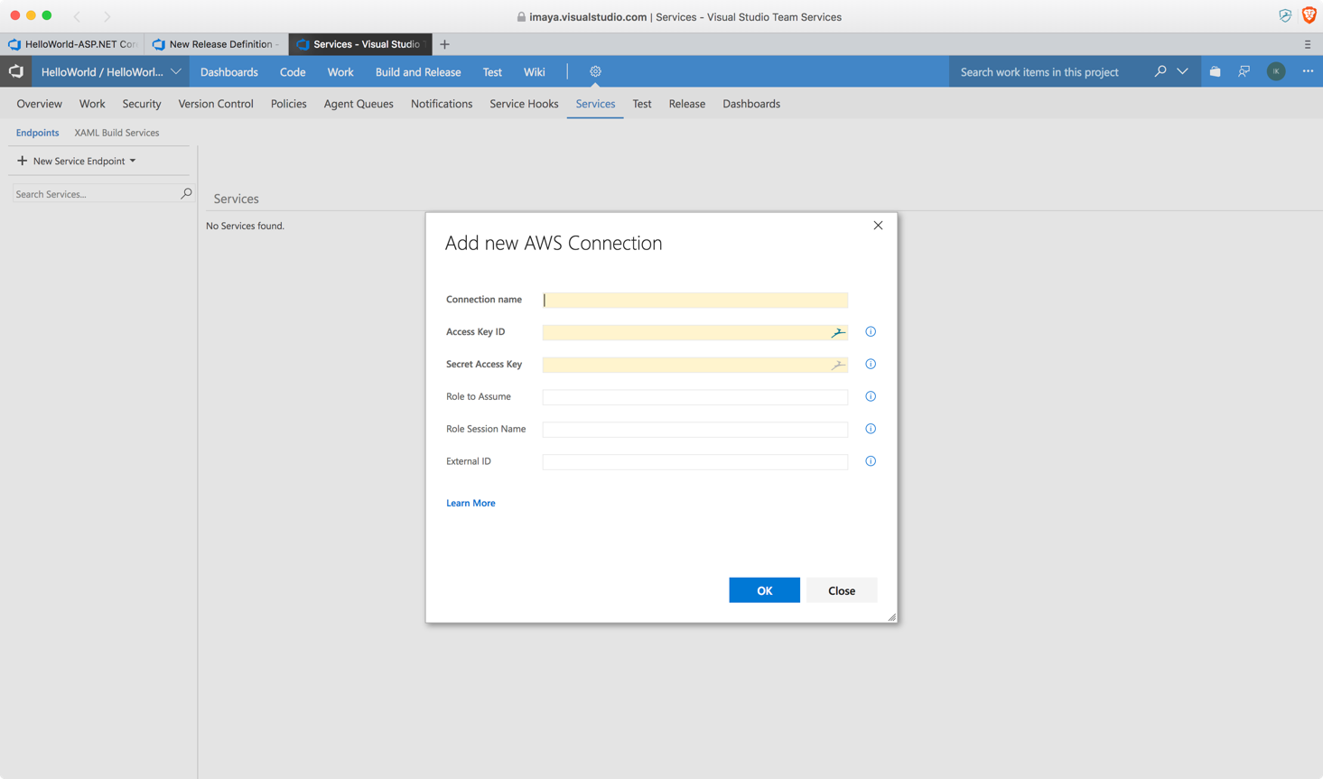1323x779 pixels.
Task: Click the info icon beside Role Session Name
Action: [x=871, y=429]
